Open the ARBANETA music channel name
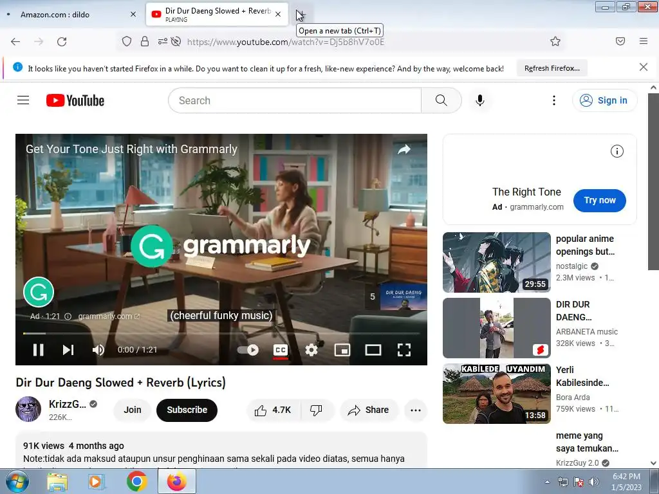Image resolution: width=659 pixels, height=494 pixels. pos(587,331)
